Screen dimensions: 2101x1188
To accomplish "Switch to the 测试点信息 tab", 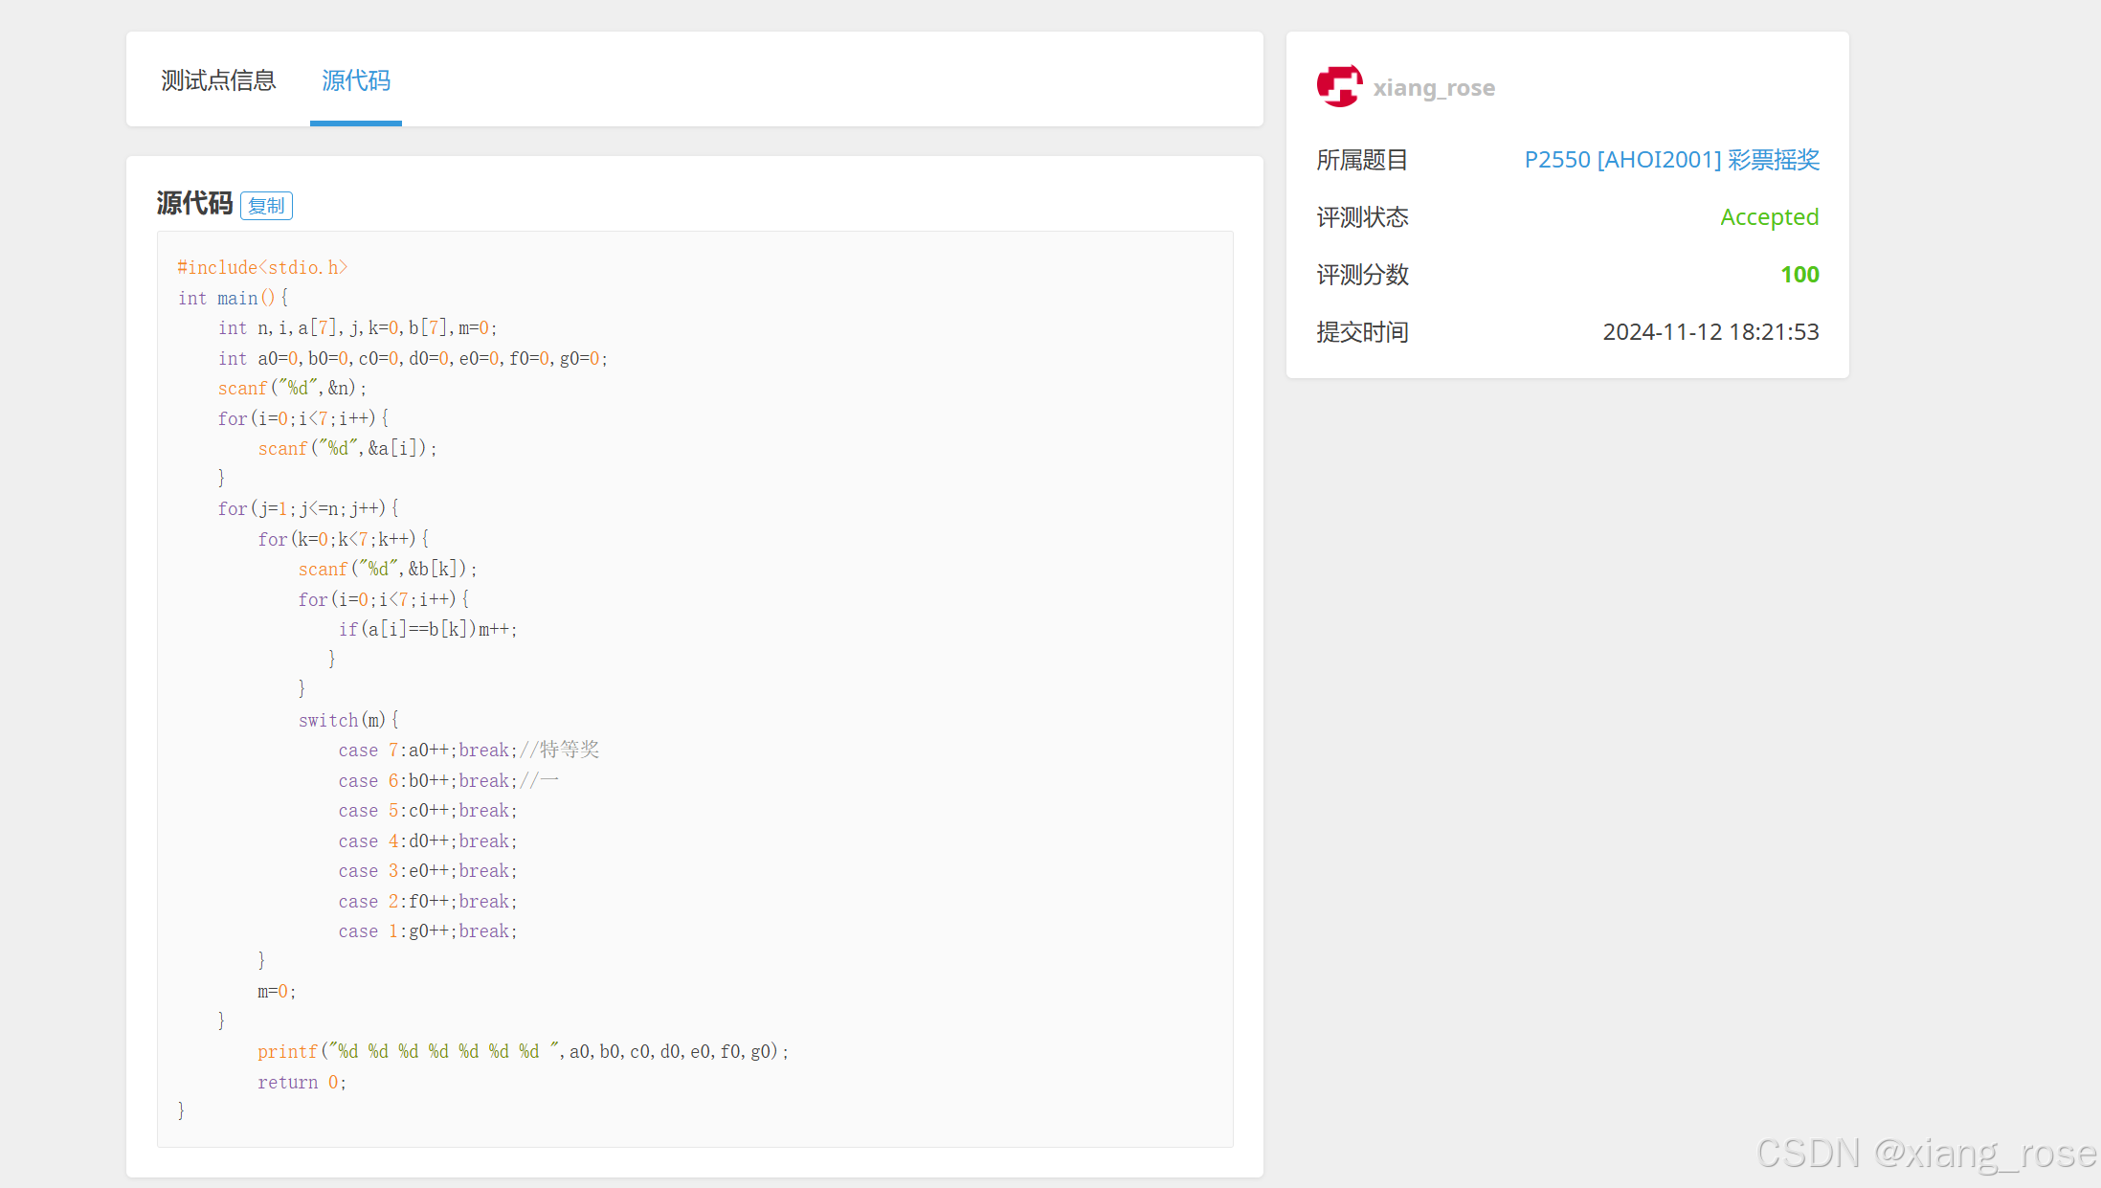I will (218, 80).
